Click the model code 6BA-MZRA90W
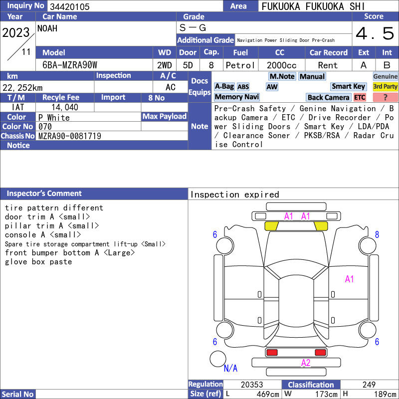399x399 pixels. coord(70,65)
